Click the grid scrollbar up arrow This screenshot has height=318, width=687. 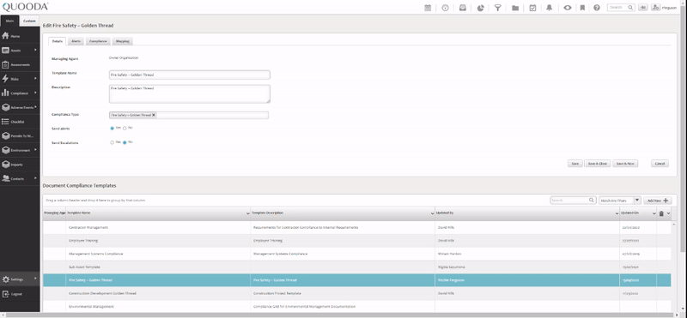pos(673,225)
